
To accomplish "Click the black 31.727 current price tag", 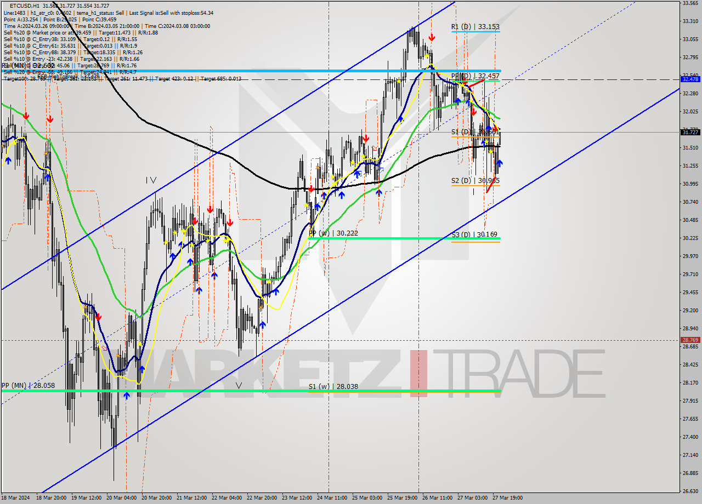I will (690, 132).
